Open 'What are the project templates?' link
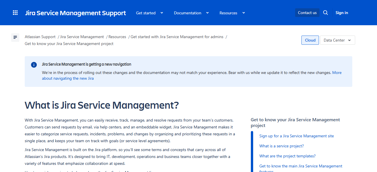This screenshot has width=377, height=172. [x=287, y=156]
